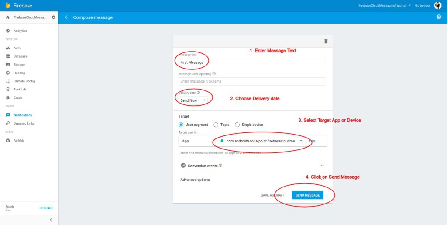Screen dimensions: 447x225
Task: Click the Message text input field
Action: (x=252, y=62)
